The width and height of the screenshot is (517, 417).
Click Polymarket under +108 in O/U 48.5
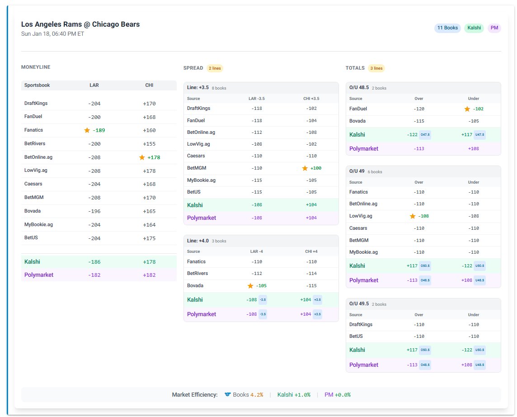tap(474, 149)
